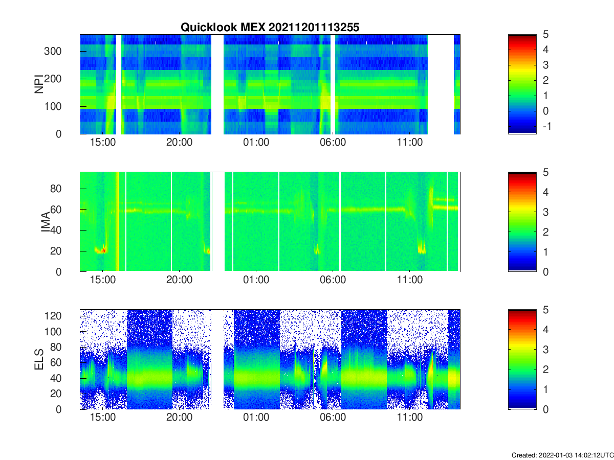The width and height of the screenshot is (614, 460).
Task: Click inside the ELS spectrogram plot
Action: (x=270, y=359)
